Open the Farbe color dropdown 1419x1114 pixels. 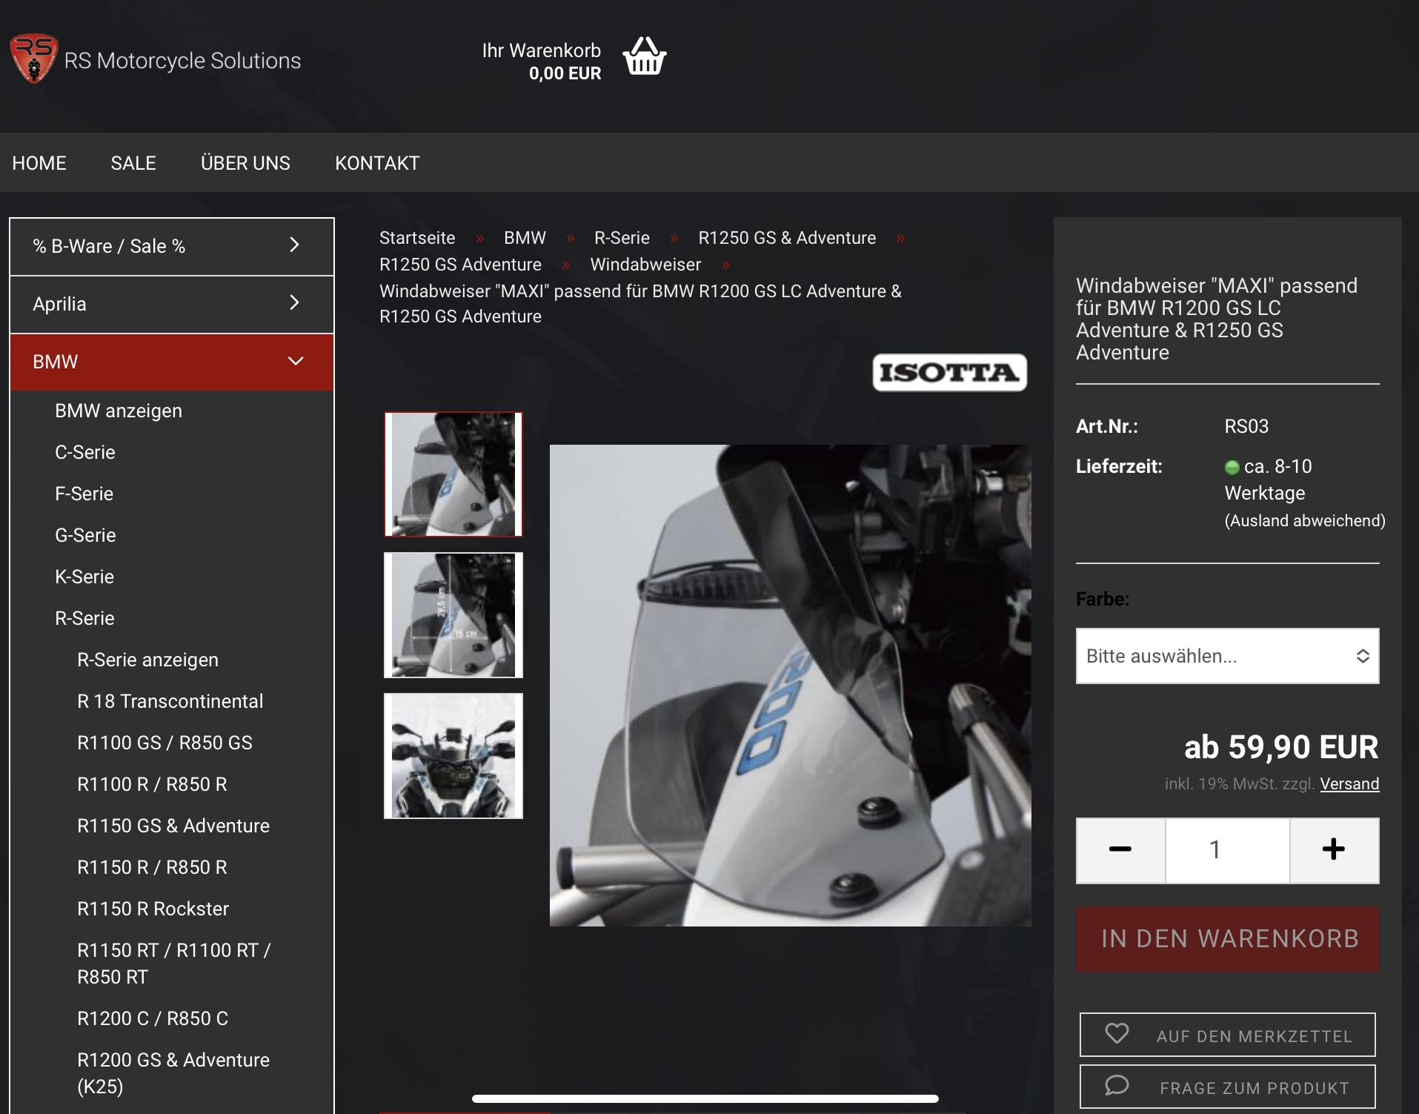pos(1227,656)
